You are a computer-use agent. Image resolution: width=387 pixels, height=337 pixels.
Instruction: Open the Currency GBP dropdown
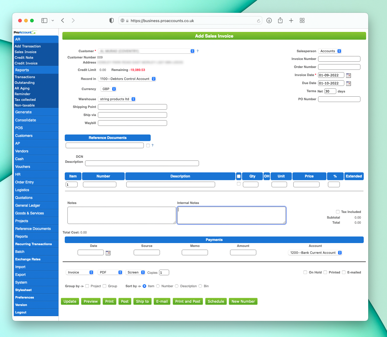[x=109, y=89]
